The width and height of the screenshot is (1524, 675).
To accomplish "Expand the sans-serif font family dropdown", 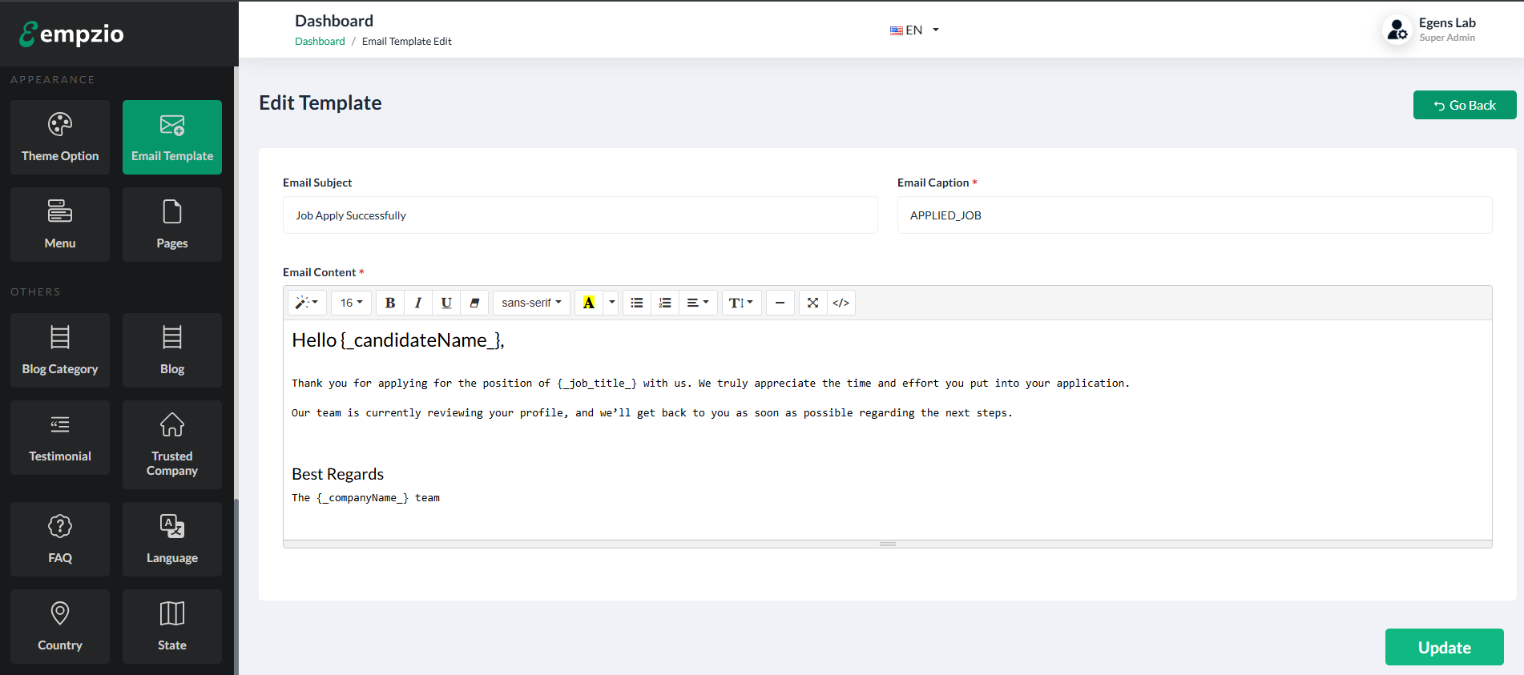I will 531,303.
